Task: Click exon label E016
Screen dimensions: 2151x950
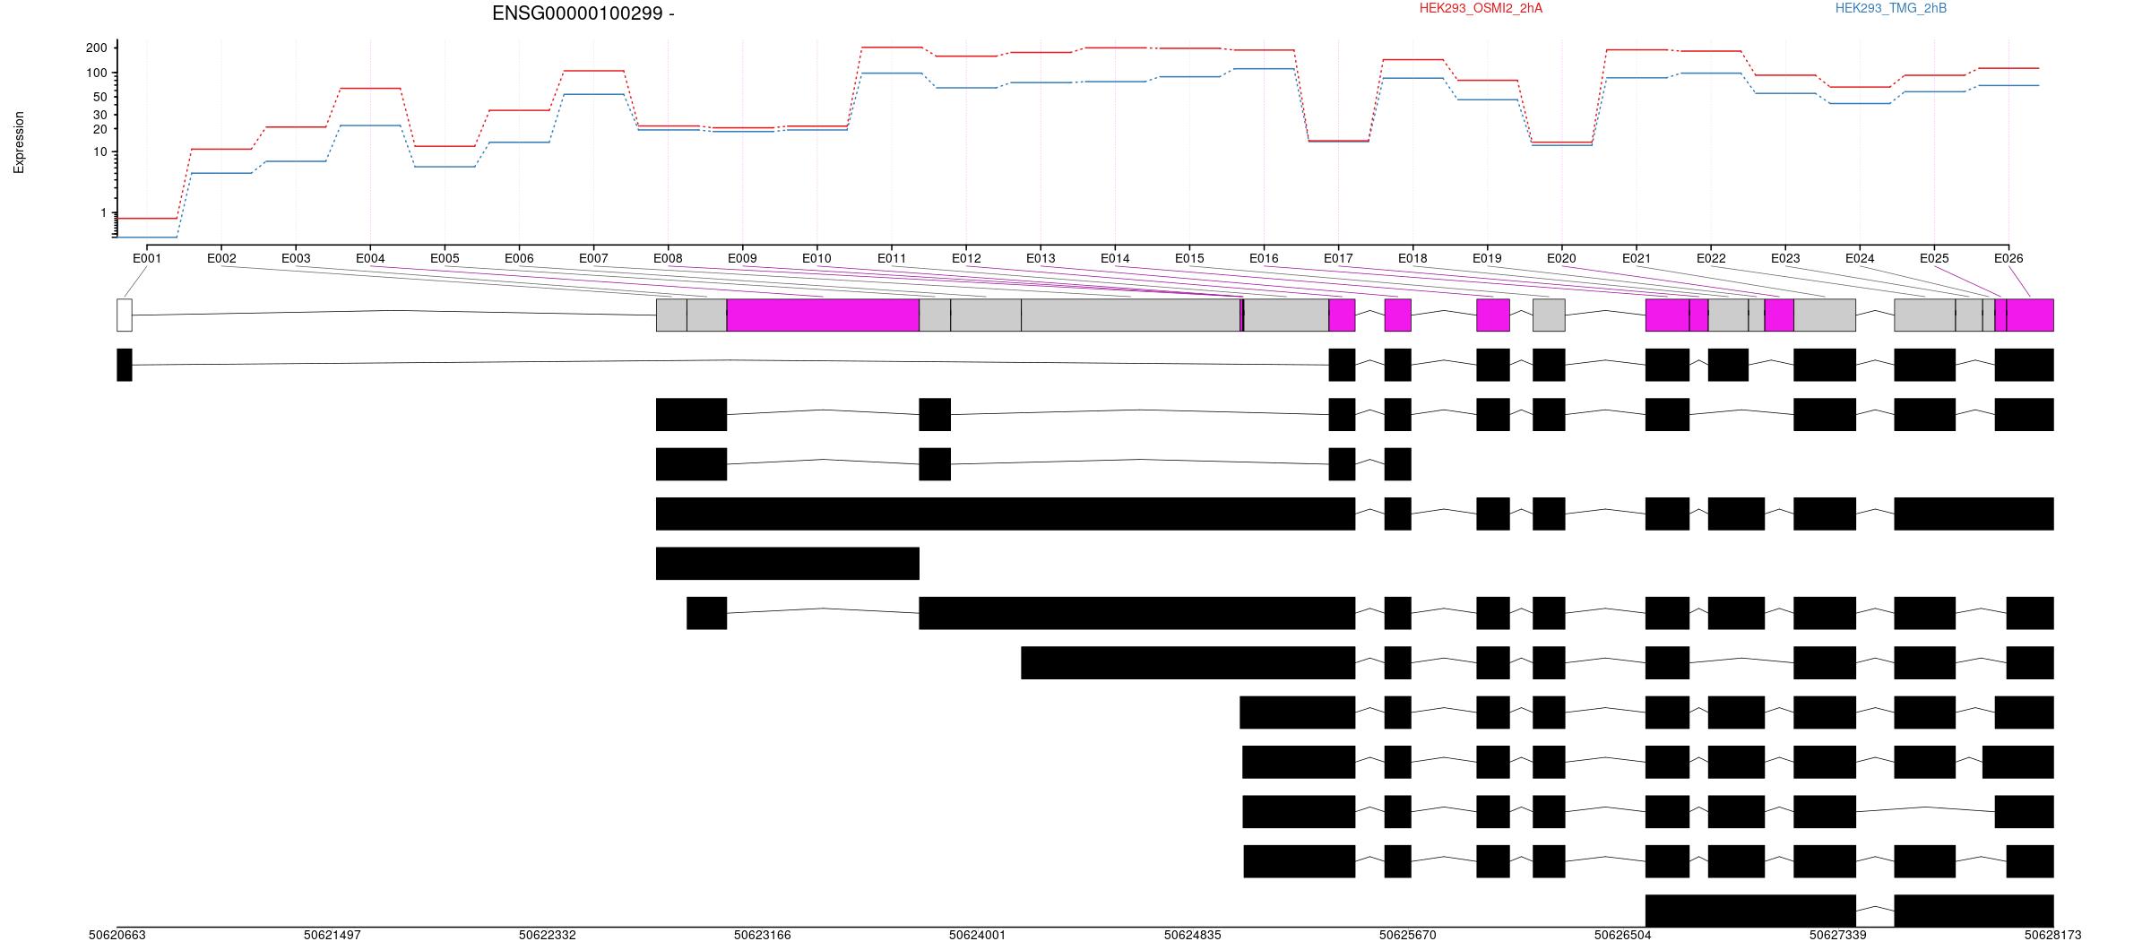Action: click(x=1264, y=258)
